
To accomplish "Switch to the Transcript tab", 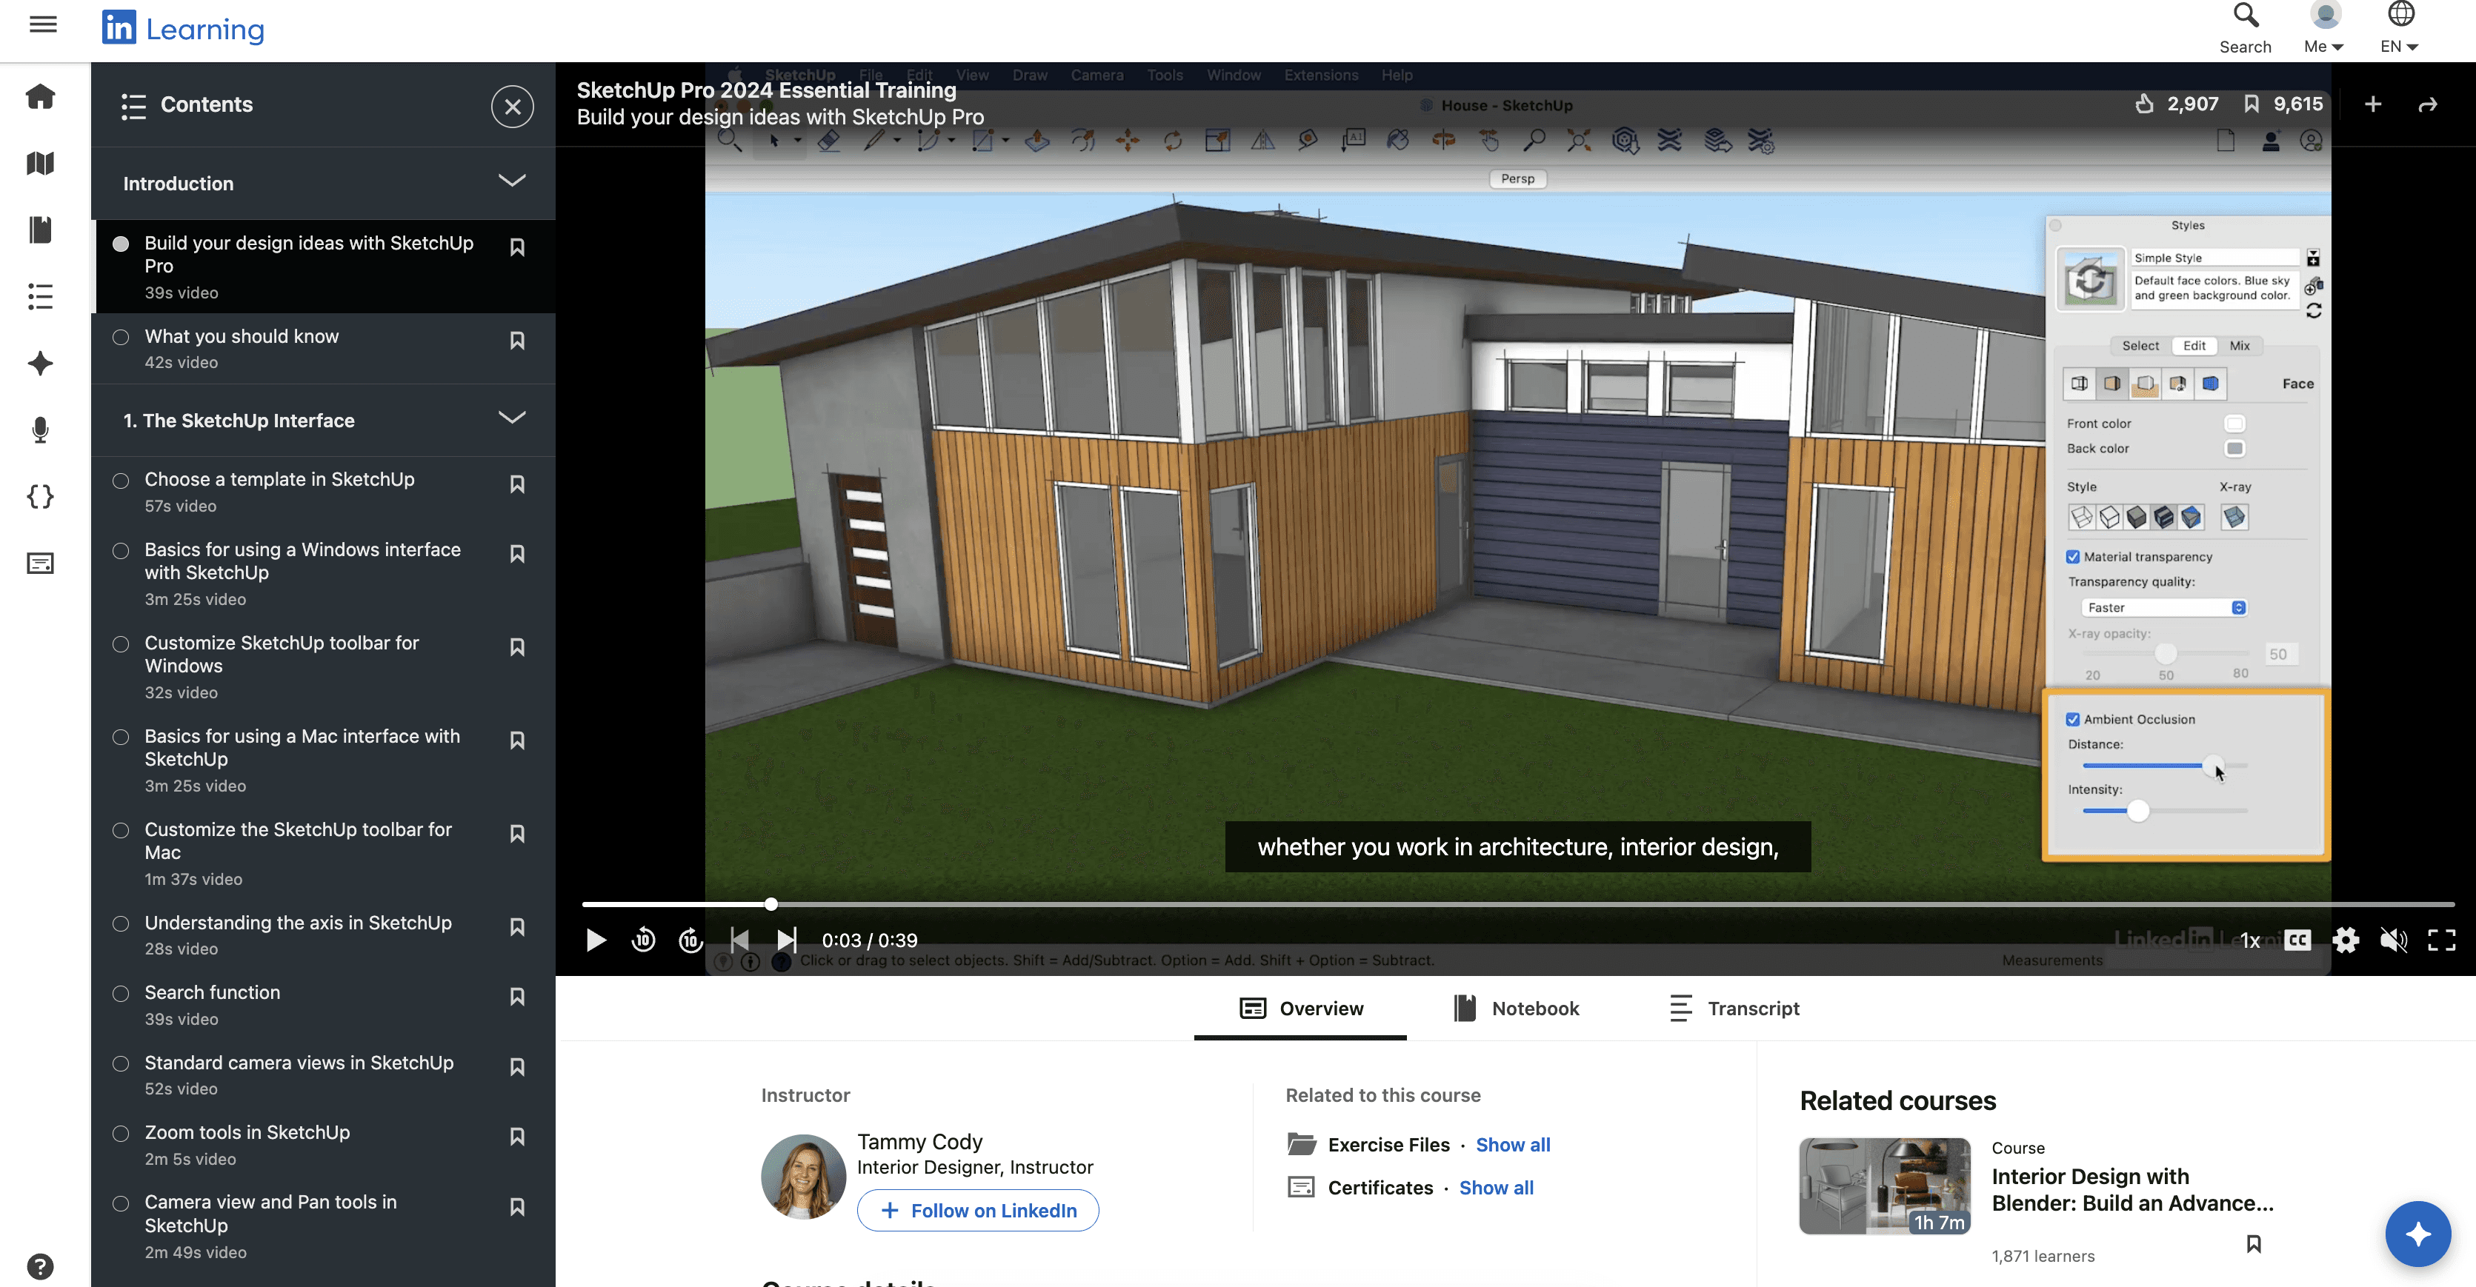I will click(1734, 1008).
